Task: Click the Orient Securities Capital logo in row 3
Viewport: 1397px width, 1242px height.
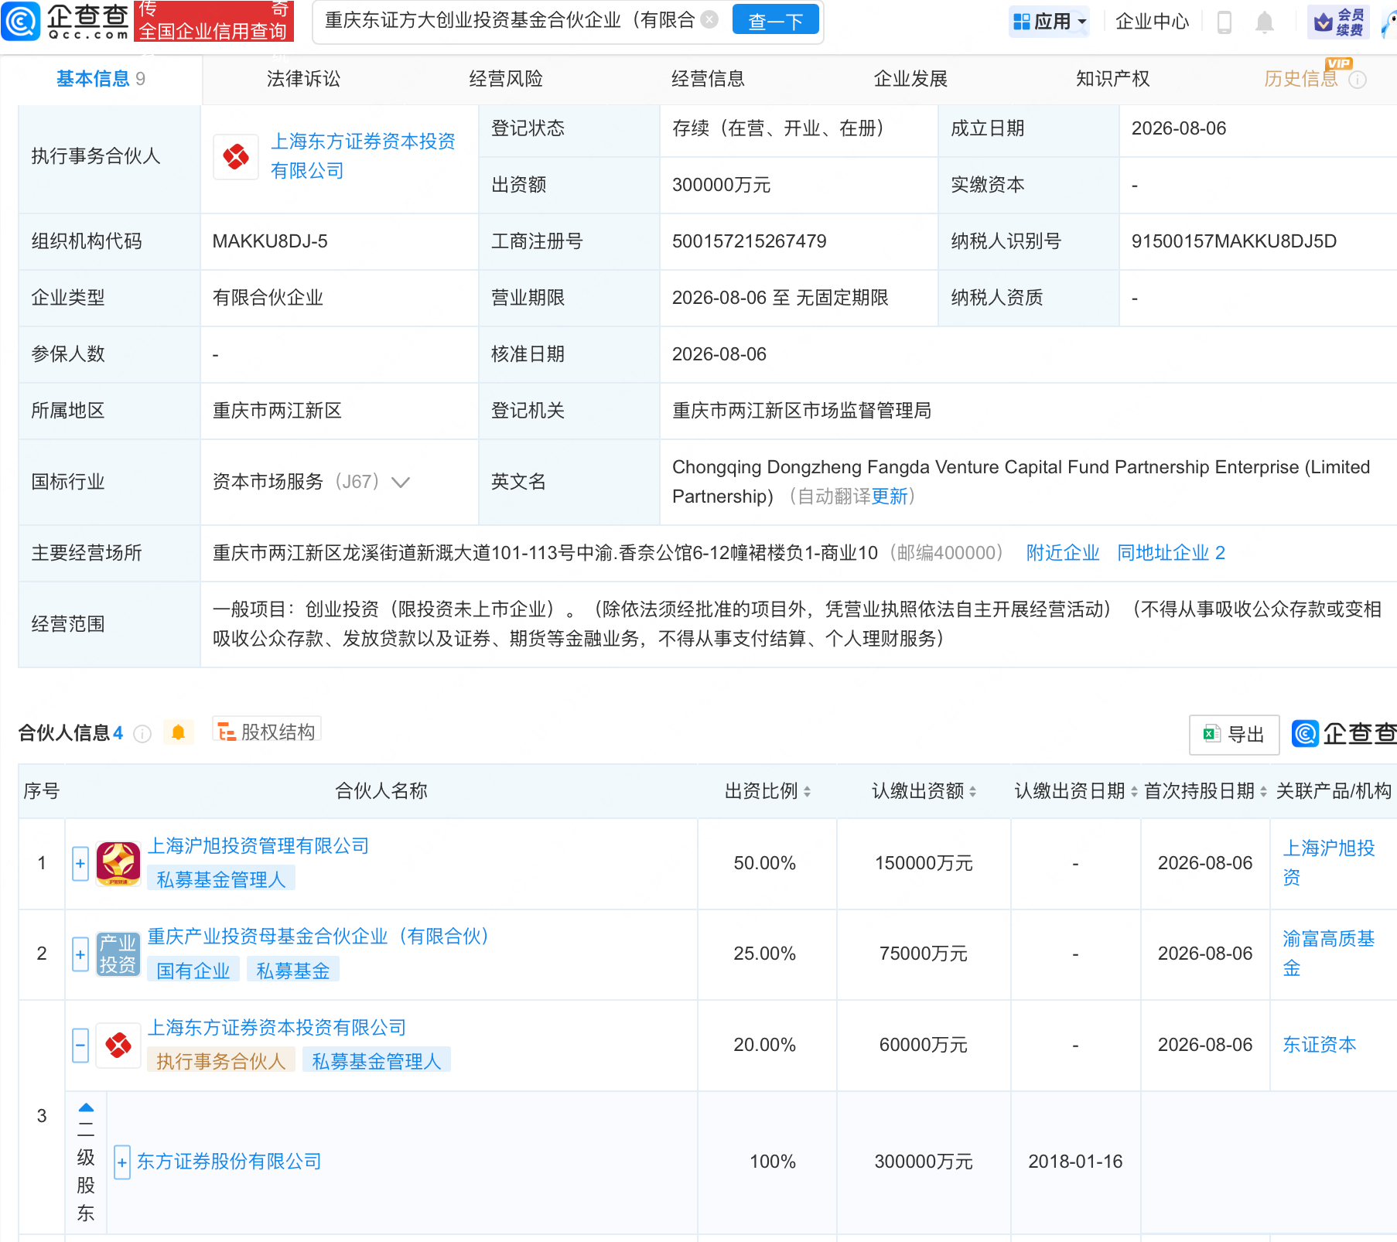Action: pos(118,1045)
